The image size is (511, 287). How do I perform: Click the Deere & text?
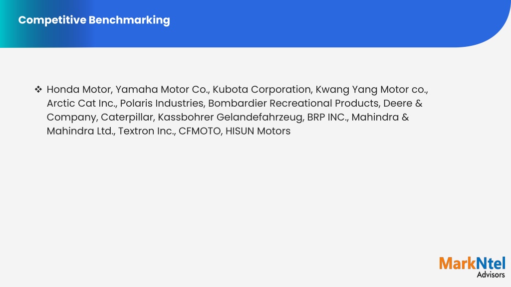403,103
